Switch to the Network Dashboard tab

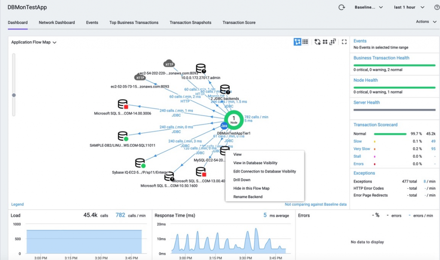coord(56,23)
